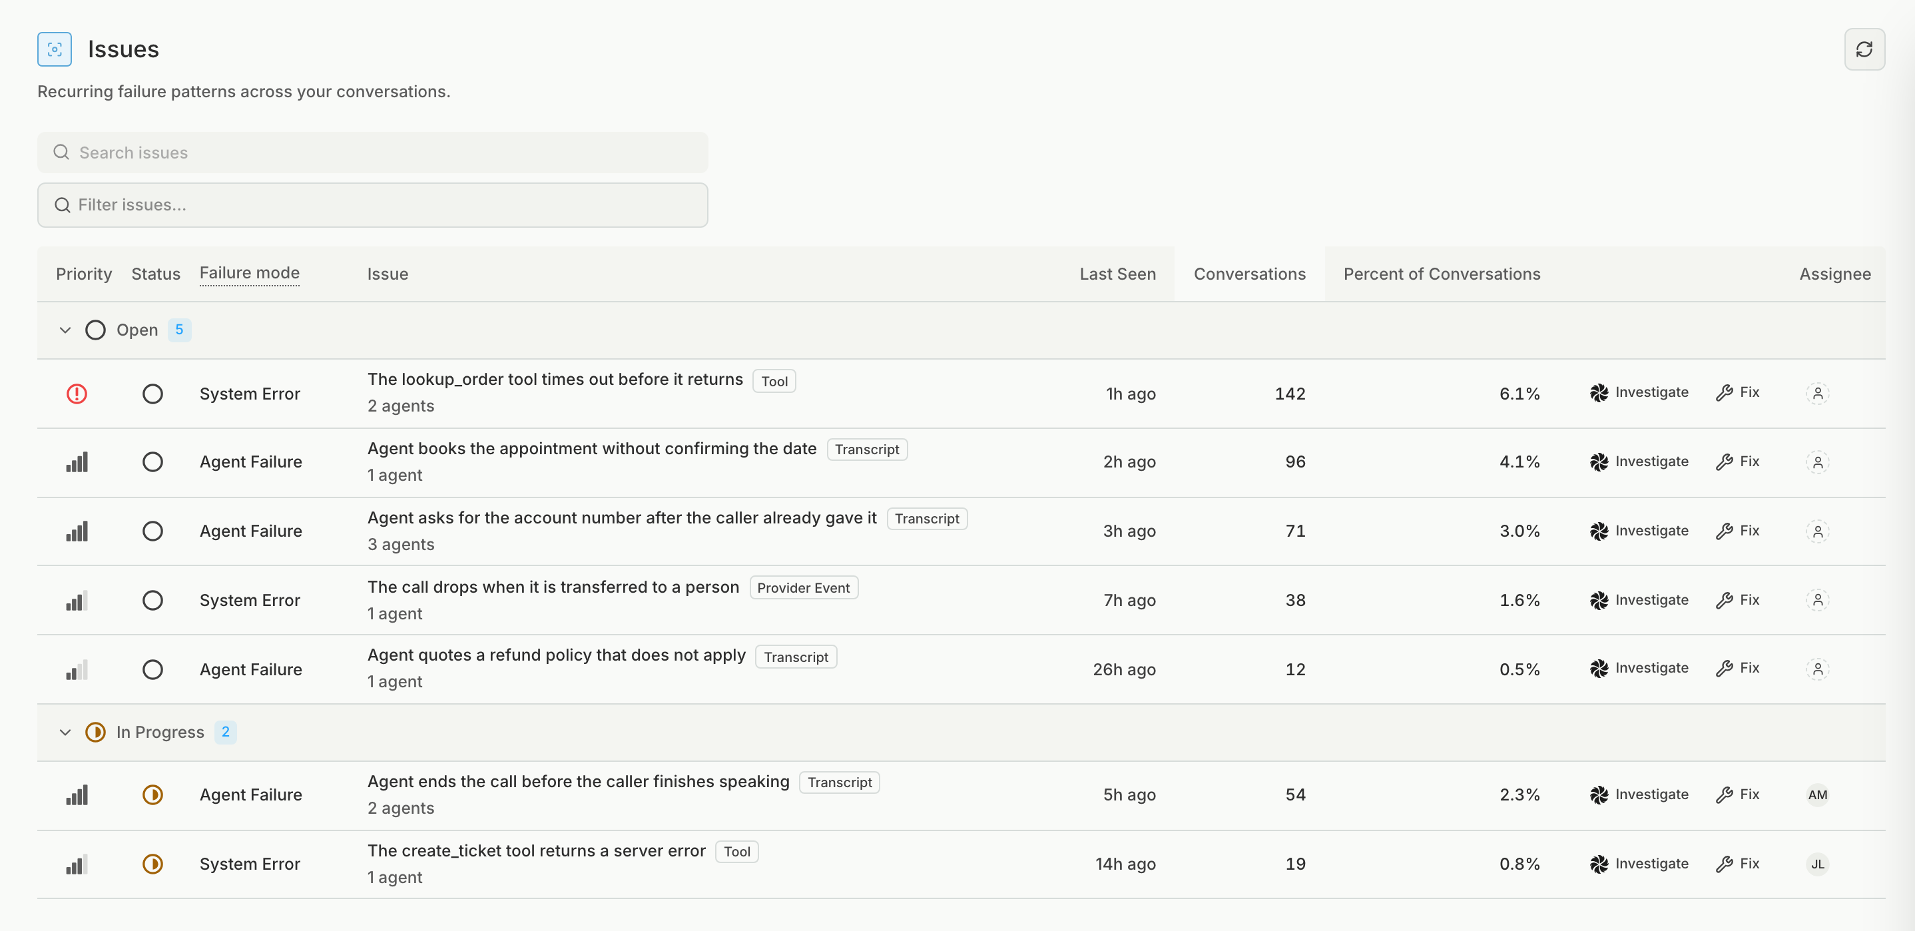The height and width of the screenshot is (931, 1915).
Task: Click the Issue column header
Action: pos(388,274)
